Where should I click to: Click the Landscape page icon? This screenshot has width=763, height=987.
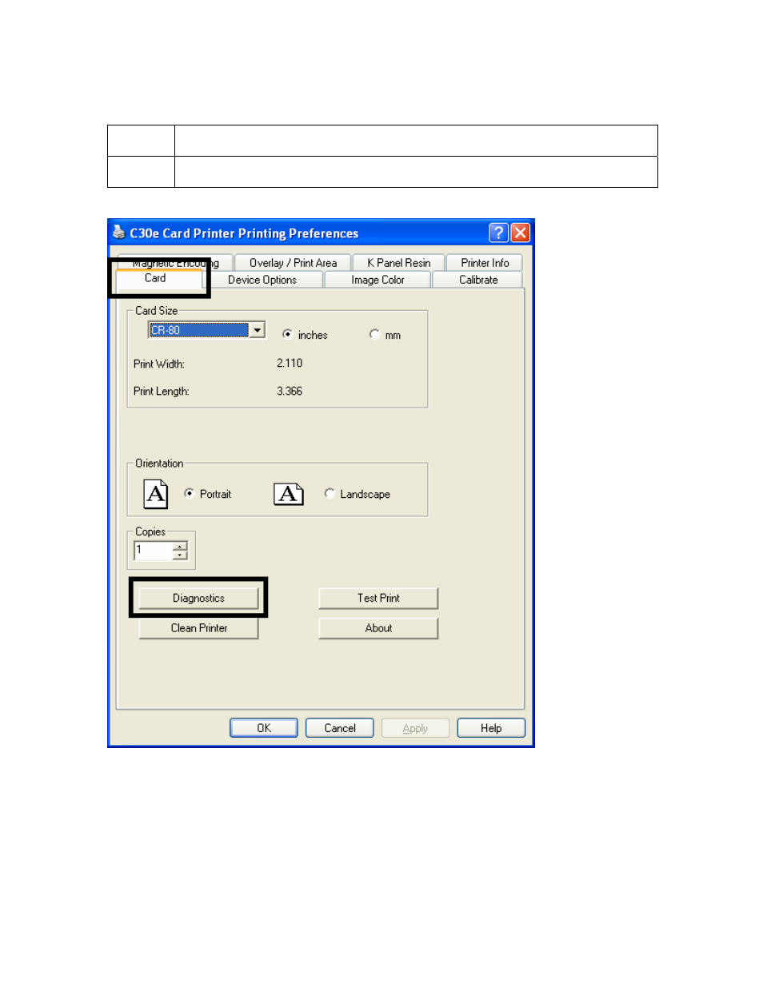tap(289, 494)
